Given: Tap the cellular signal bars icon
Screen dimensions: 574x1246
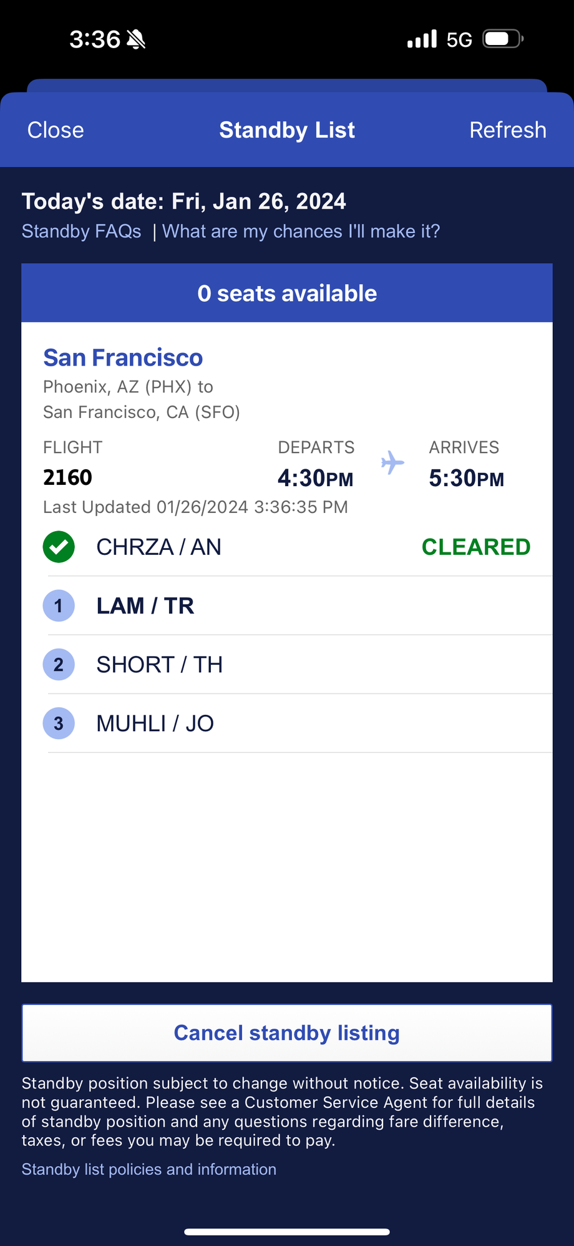Looking at the screenshot, I should pos(422,39).
